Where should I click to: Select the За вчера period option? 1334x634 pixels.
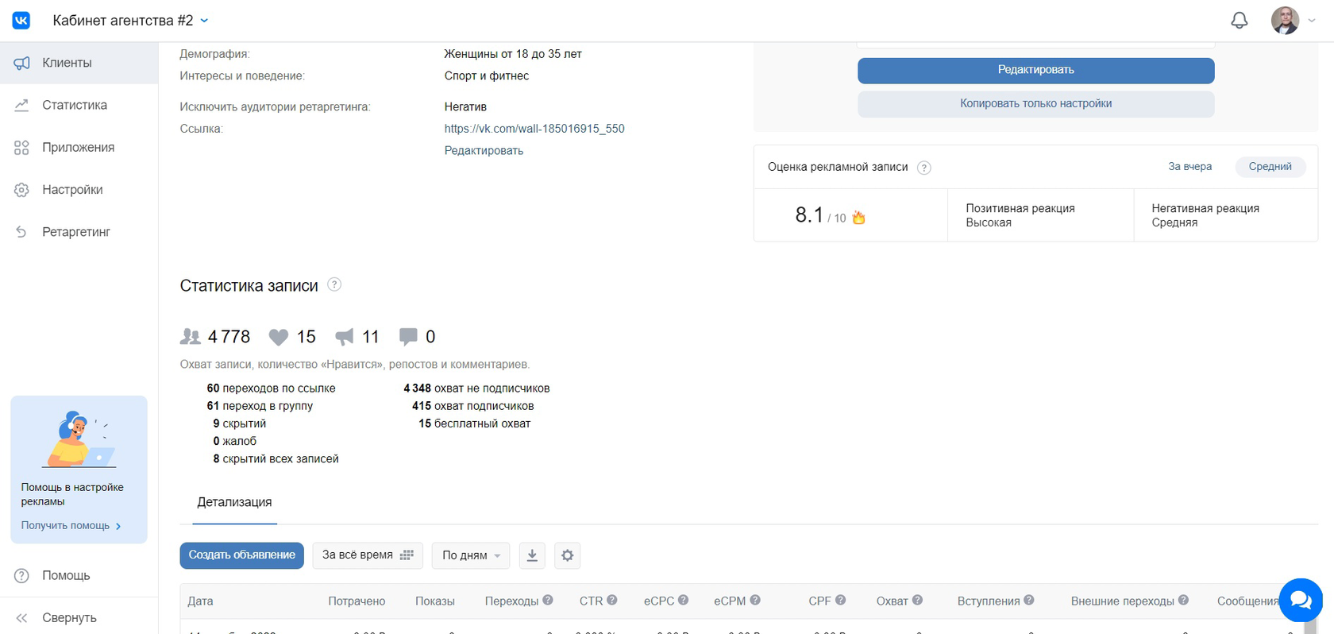(x=1189, y=167)
